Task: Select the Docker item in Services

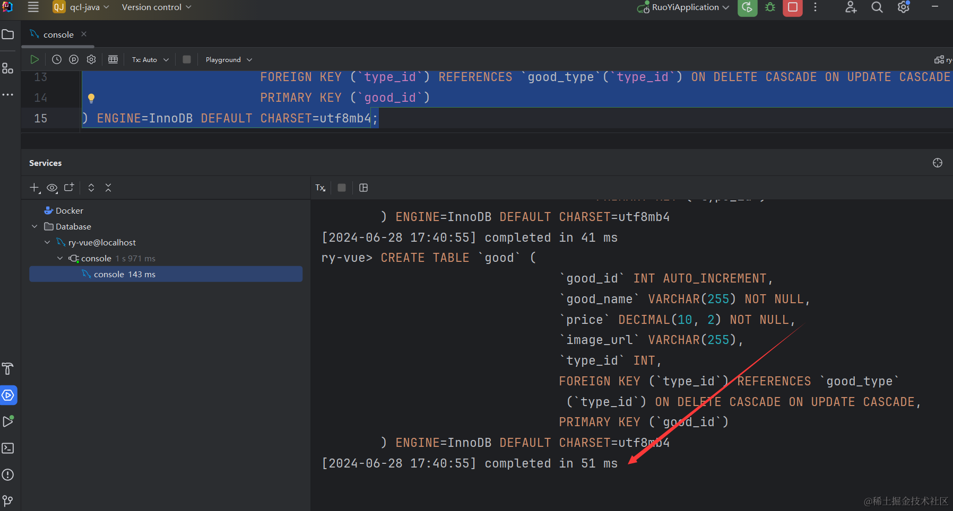Action: click(x=69, y=210)
